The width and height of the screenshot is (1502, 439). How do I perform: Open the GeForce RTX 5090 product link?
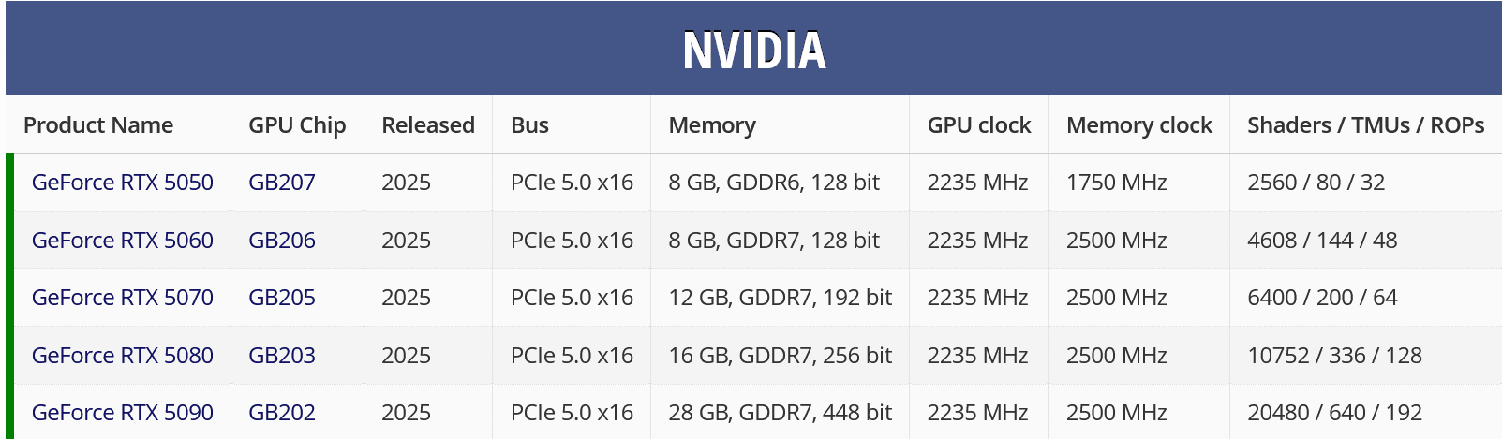point(122,413)
